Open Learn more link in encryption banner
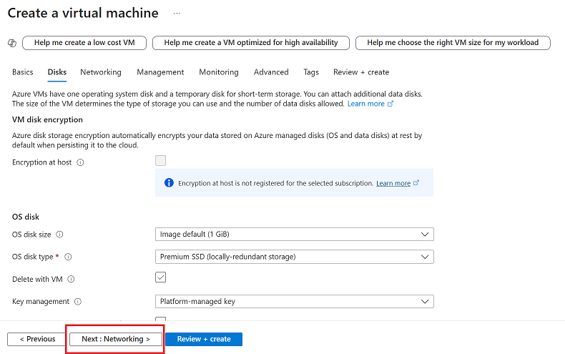The height and width of the screenshot is (354, 565). [393, 183]
